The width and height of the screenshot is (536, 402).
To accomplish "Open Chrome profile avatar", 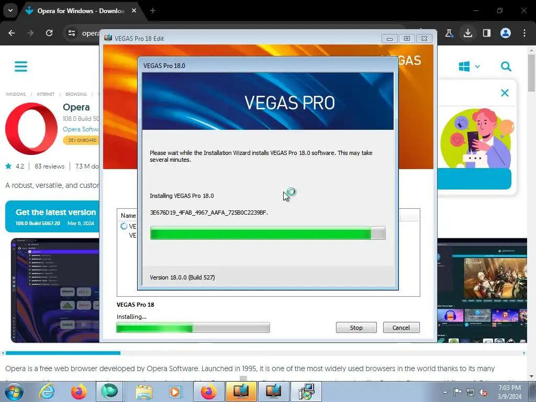I will 506,33.
